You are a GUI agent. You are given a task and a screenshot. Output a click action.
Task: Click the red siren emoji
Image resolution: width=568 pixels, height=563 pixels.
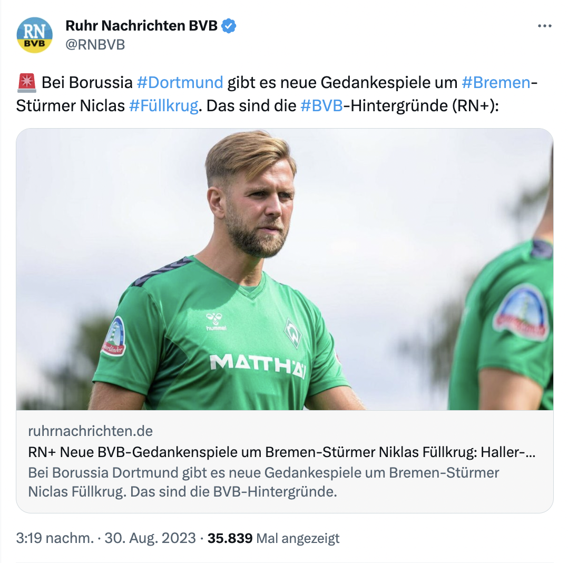click(26, 83)
